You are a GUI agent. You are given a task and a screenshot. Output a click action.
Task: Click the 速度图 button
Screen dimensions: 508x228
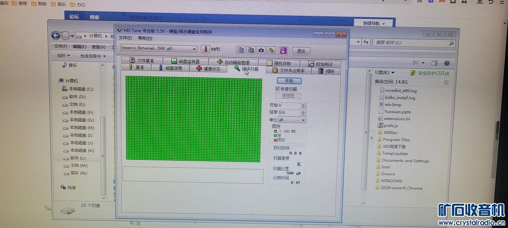coord(288,96)
